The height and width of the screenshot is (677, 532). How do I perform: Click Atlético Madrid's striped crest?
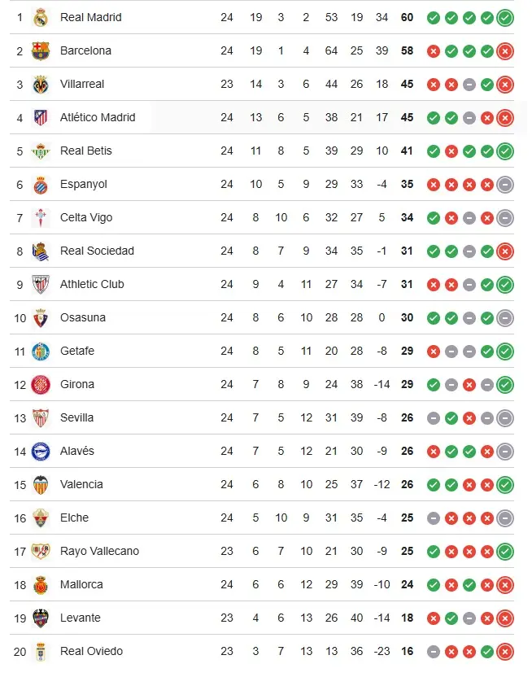pyautogui.click(x=41, y=117)
